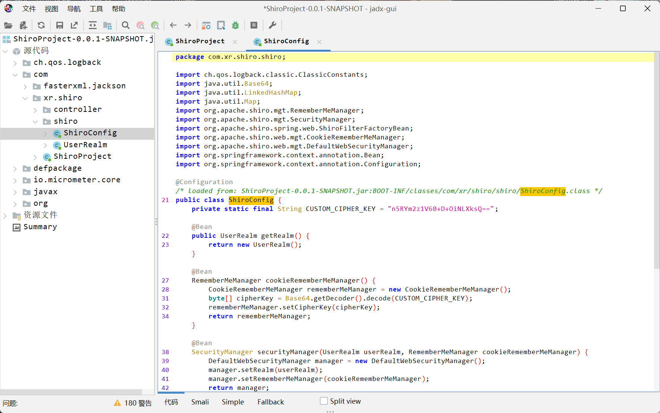The image size is (660, 413).
Task: Collapse the xr.shiro package node
Action: click(x=25, y=98)
